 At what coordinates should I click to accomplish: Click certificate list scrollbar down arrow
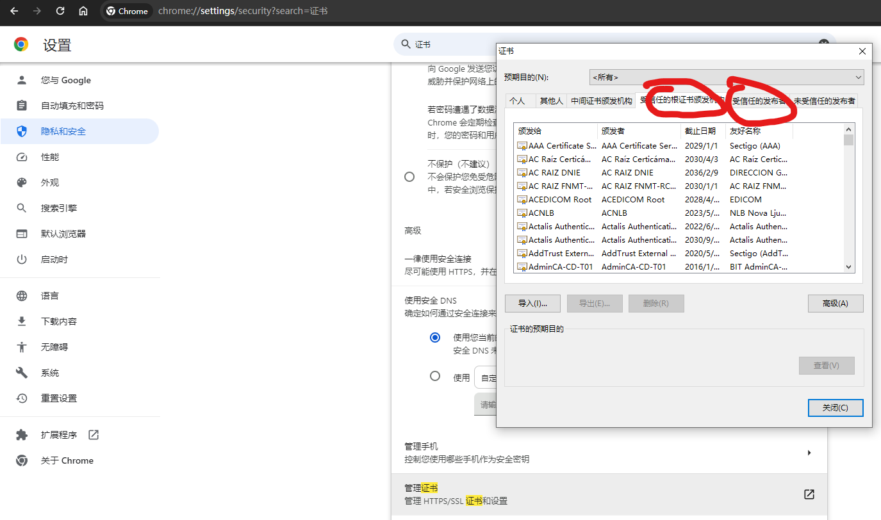pyautogui.click(x=848, y=267)
